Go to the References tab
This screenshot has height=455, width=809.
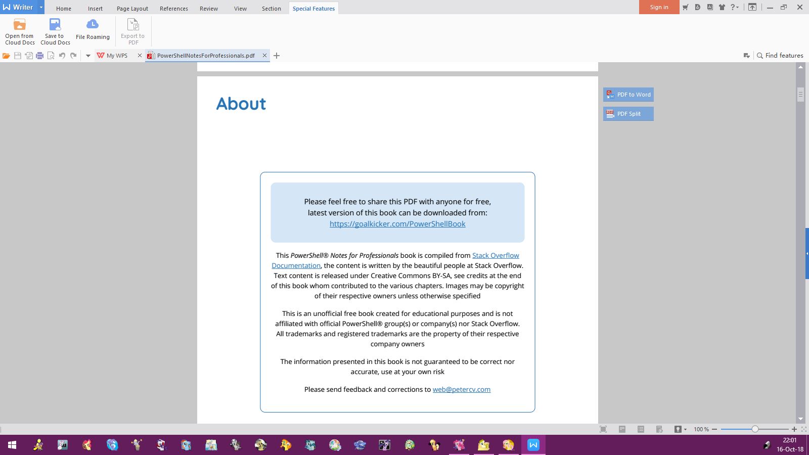(174, 9)
